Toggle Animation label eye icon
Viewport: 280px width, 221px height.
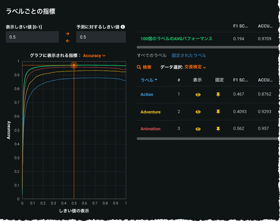(x=198, y=129)
